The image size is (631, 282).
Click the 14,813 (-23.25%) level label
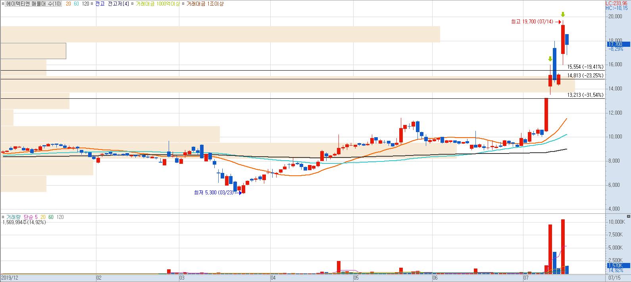pos(585,75)
